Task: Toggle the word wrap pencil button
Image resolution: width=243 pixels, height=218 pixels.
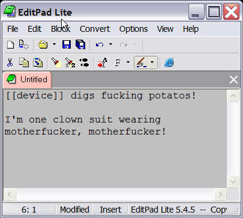Action: click(141, 62)
